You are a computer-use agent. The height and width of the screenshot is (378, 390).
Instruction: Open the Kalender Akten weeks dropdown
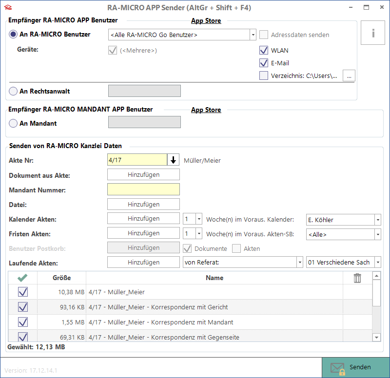199,219
